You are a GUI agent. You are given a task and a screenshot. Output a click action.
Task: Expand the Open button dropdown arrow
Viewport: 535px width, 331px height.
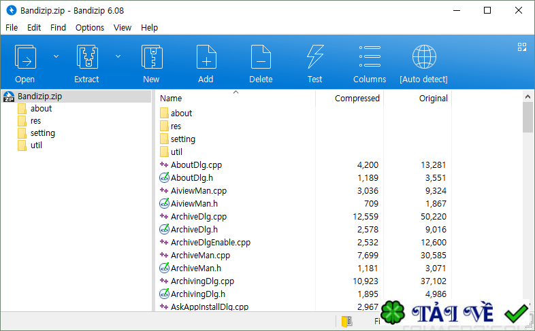coord(56,56)
